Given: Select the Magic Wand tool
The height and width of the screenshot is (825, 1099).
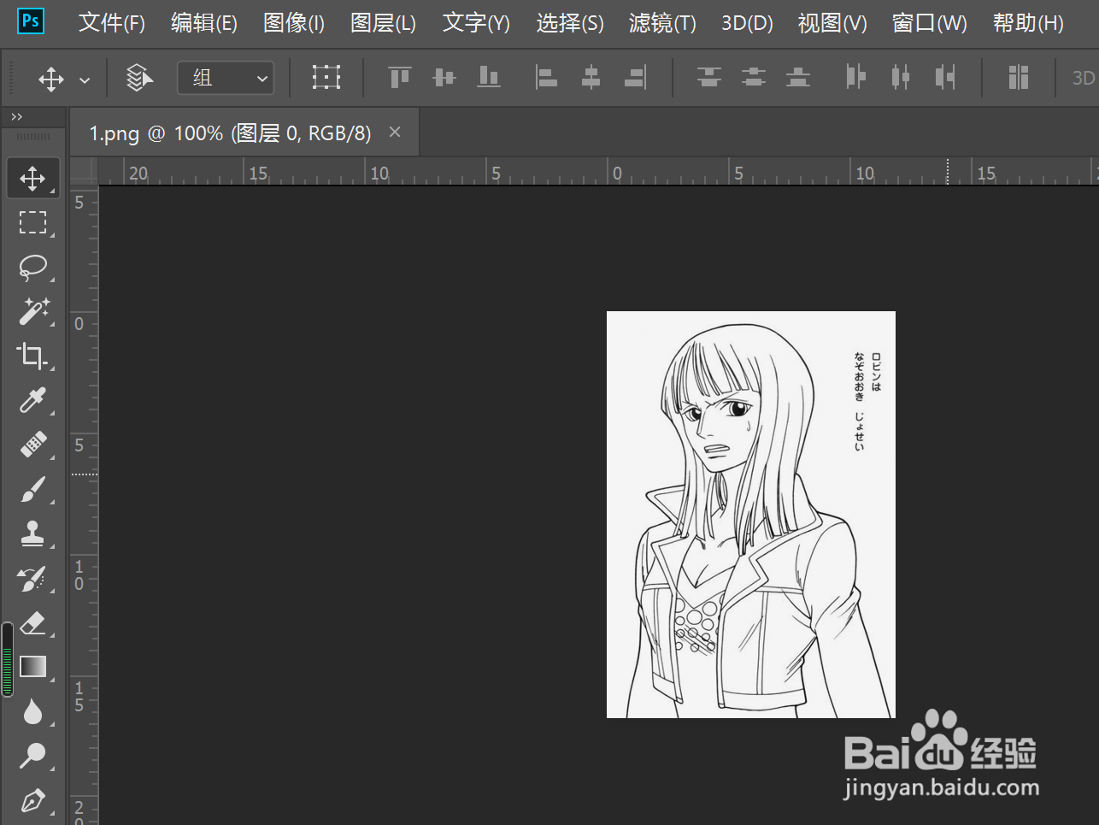Looking at the screenshot, I should click(33, 312).
